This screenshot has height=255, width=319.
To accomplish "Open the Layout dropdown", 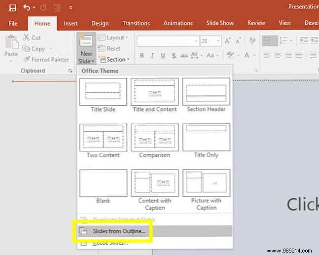I will [x=113, y=37].
